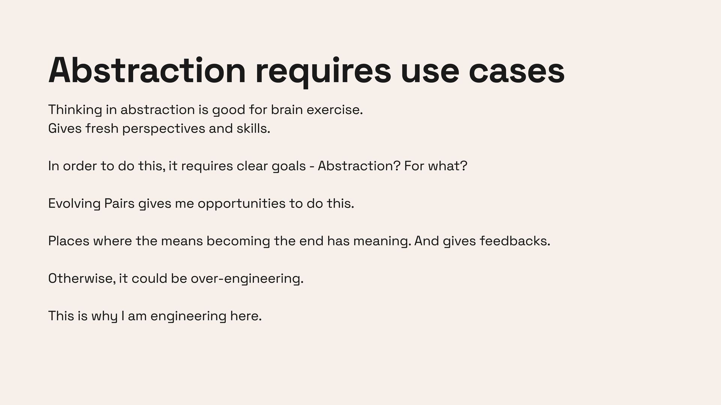Screen dimensions: 721x405
Task: Click the word 'opportunities' in the body
Action: coord(241,204)
